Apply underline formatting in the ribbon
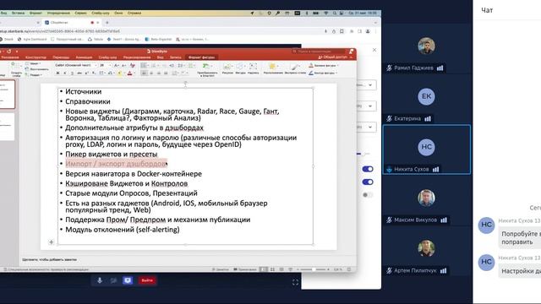The height and width of the screenshot is (304, 541). click(72, 73)
